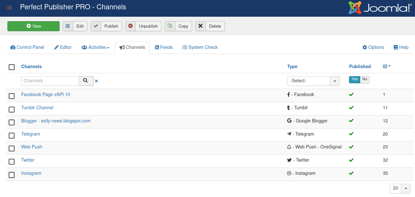Click the pencil icon on Edit button
The height and width of the screenshot is (197, 415).
[x=68, y=26]
